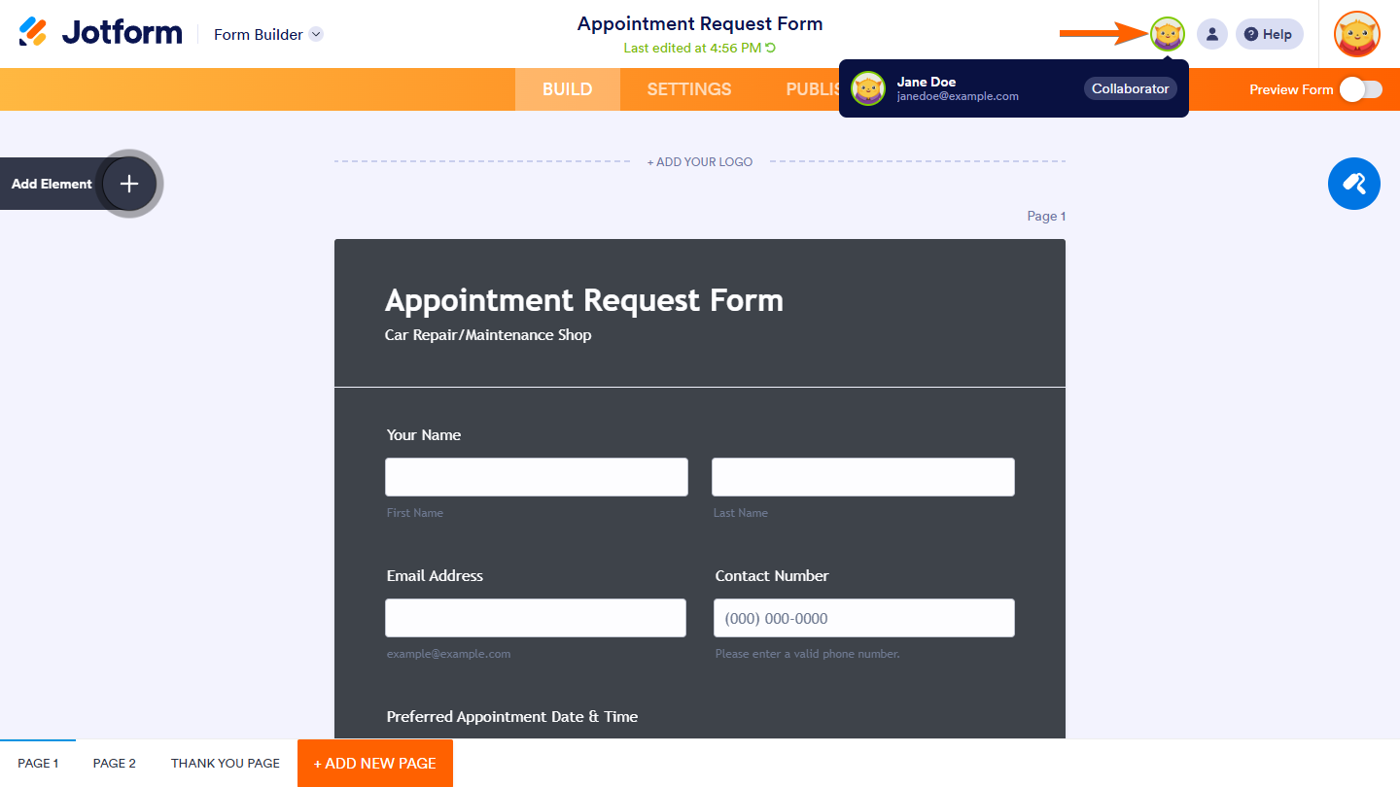Open the account profile avatar
Screen dimensions: 1400x787
pos(1357,34)
